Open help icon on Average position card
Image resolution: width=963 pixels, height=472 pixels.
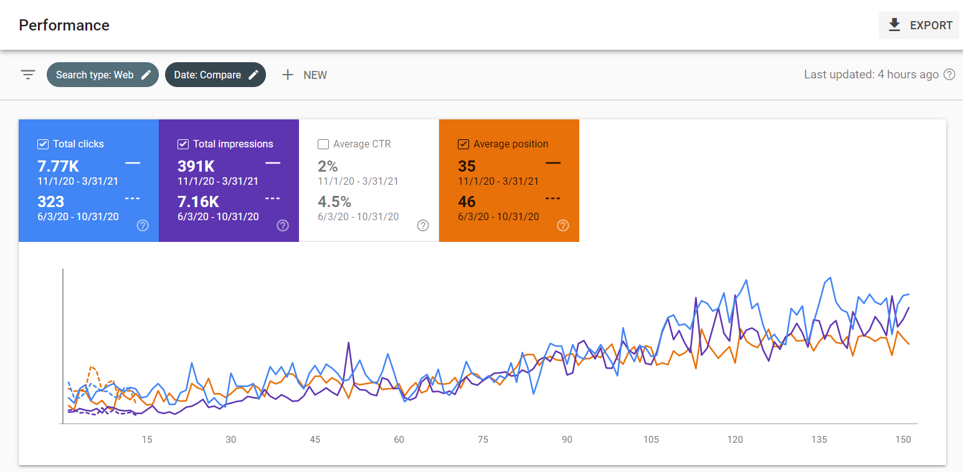(x=563, y=225)
